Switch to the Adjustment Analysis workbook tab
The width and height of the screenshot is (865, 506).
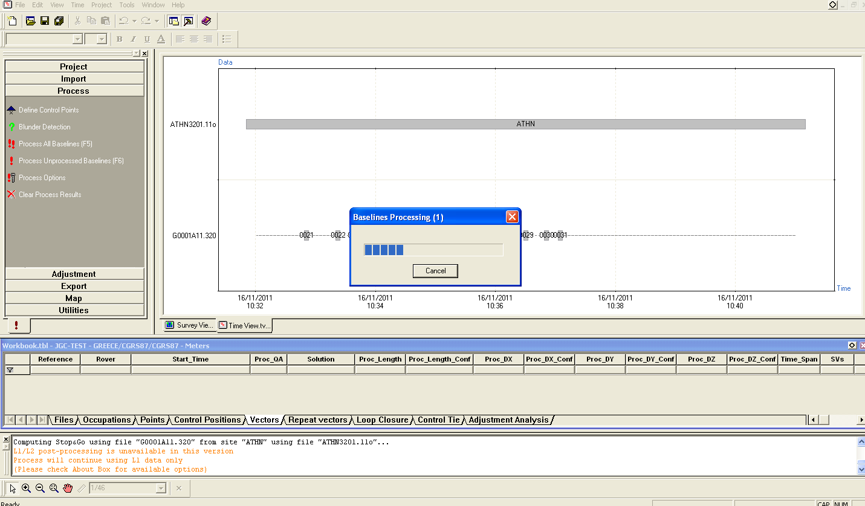[508, 420]
